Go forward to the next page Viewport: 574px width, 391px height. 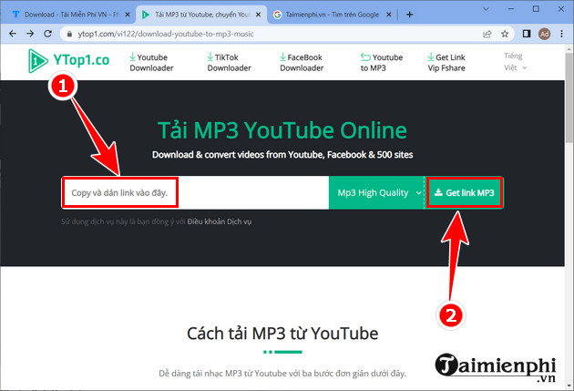tap(30, 34)
